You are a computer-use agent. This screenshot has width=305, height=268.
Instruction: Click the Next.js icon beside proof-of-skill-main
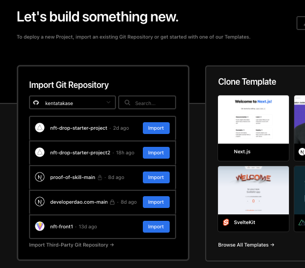point(40,177)
